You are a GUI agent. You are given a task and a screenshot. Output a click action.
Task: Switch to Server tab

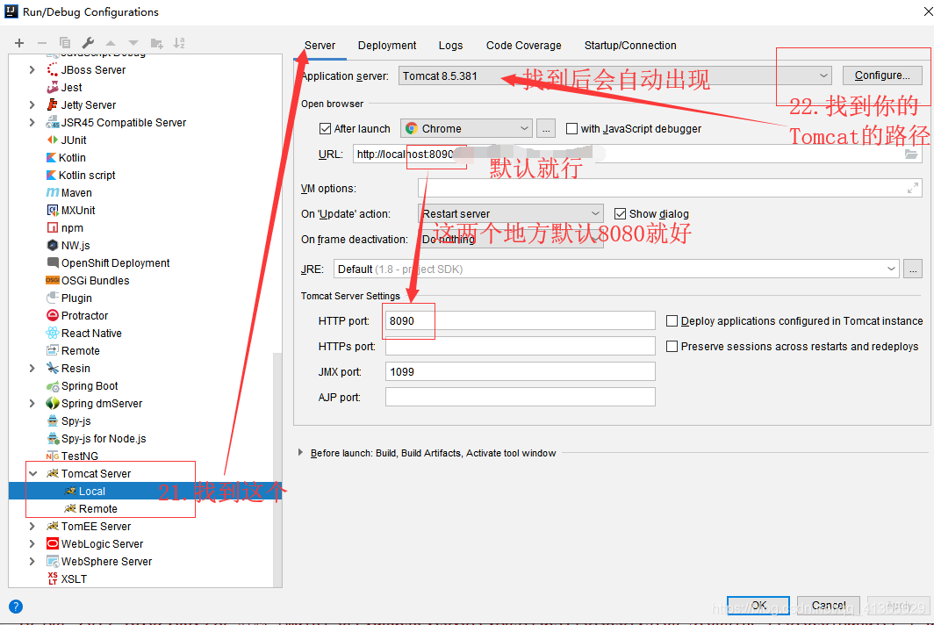pyautogui.click(x=320, y=46)
